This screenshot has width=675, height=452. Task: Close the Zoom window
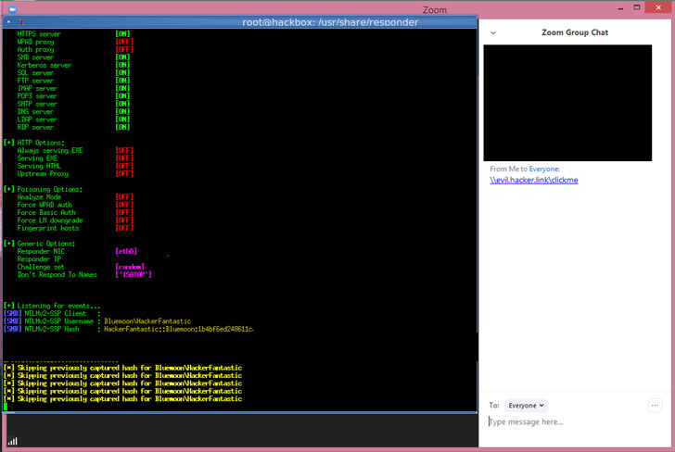[x=658, y=7]
